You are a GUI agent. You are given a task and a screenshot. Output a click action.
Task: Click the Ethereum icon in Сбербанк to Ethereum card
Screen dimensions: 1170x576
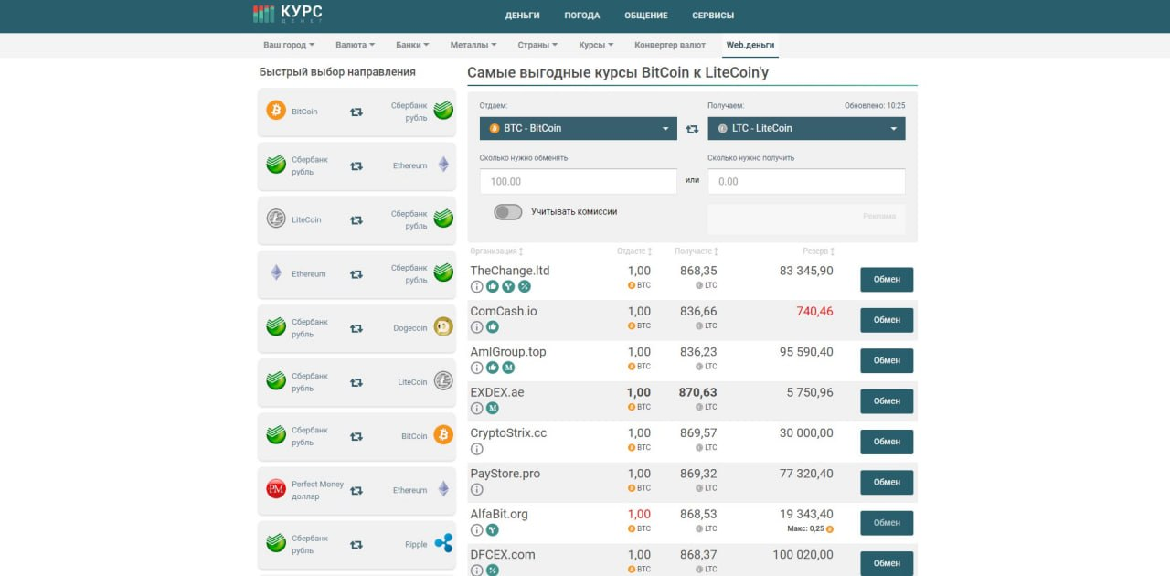tap(443, 165)
